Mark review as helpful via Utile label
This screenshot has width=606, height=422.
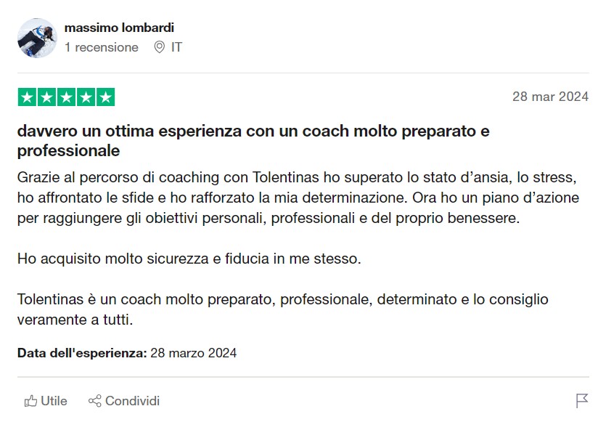coord(54,401)
